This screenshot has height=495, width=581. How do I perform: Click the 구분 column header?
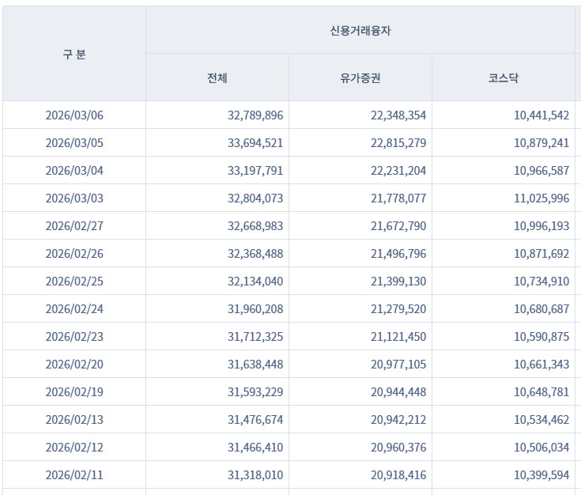(x=74, y=54)
